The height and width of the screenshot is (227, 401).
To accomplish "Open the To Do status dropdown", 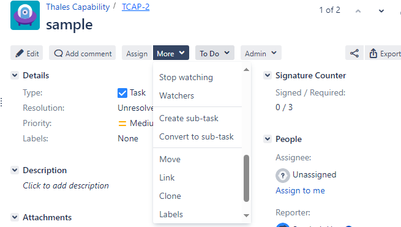I will 214,53.
